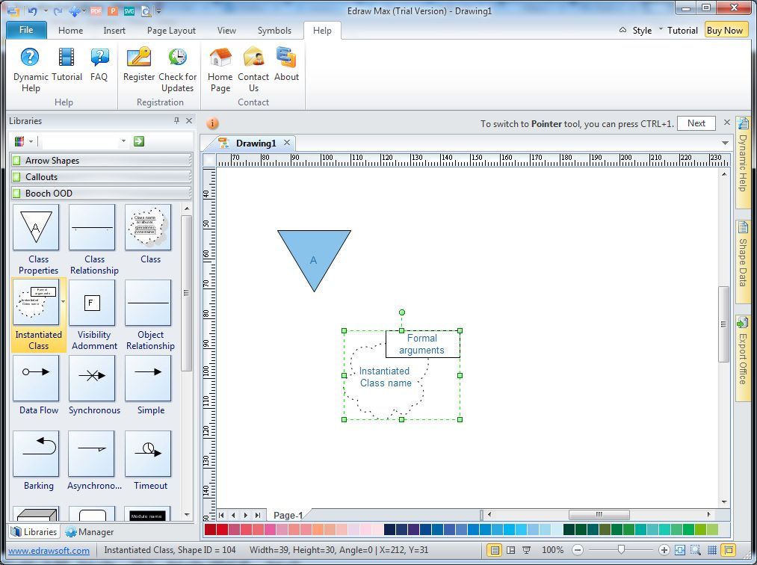This screenshot has height=565, width=757.
Task: Open the Page Layout ribbon tab
Action: pos(172,30)
